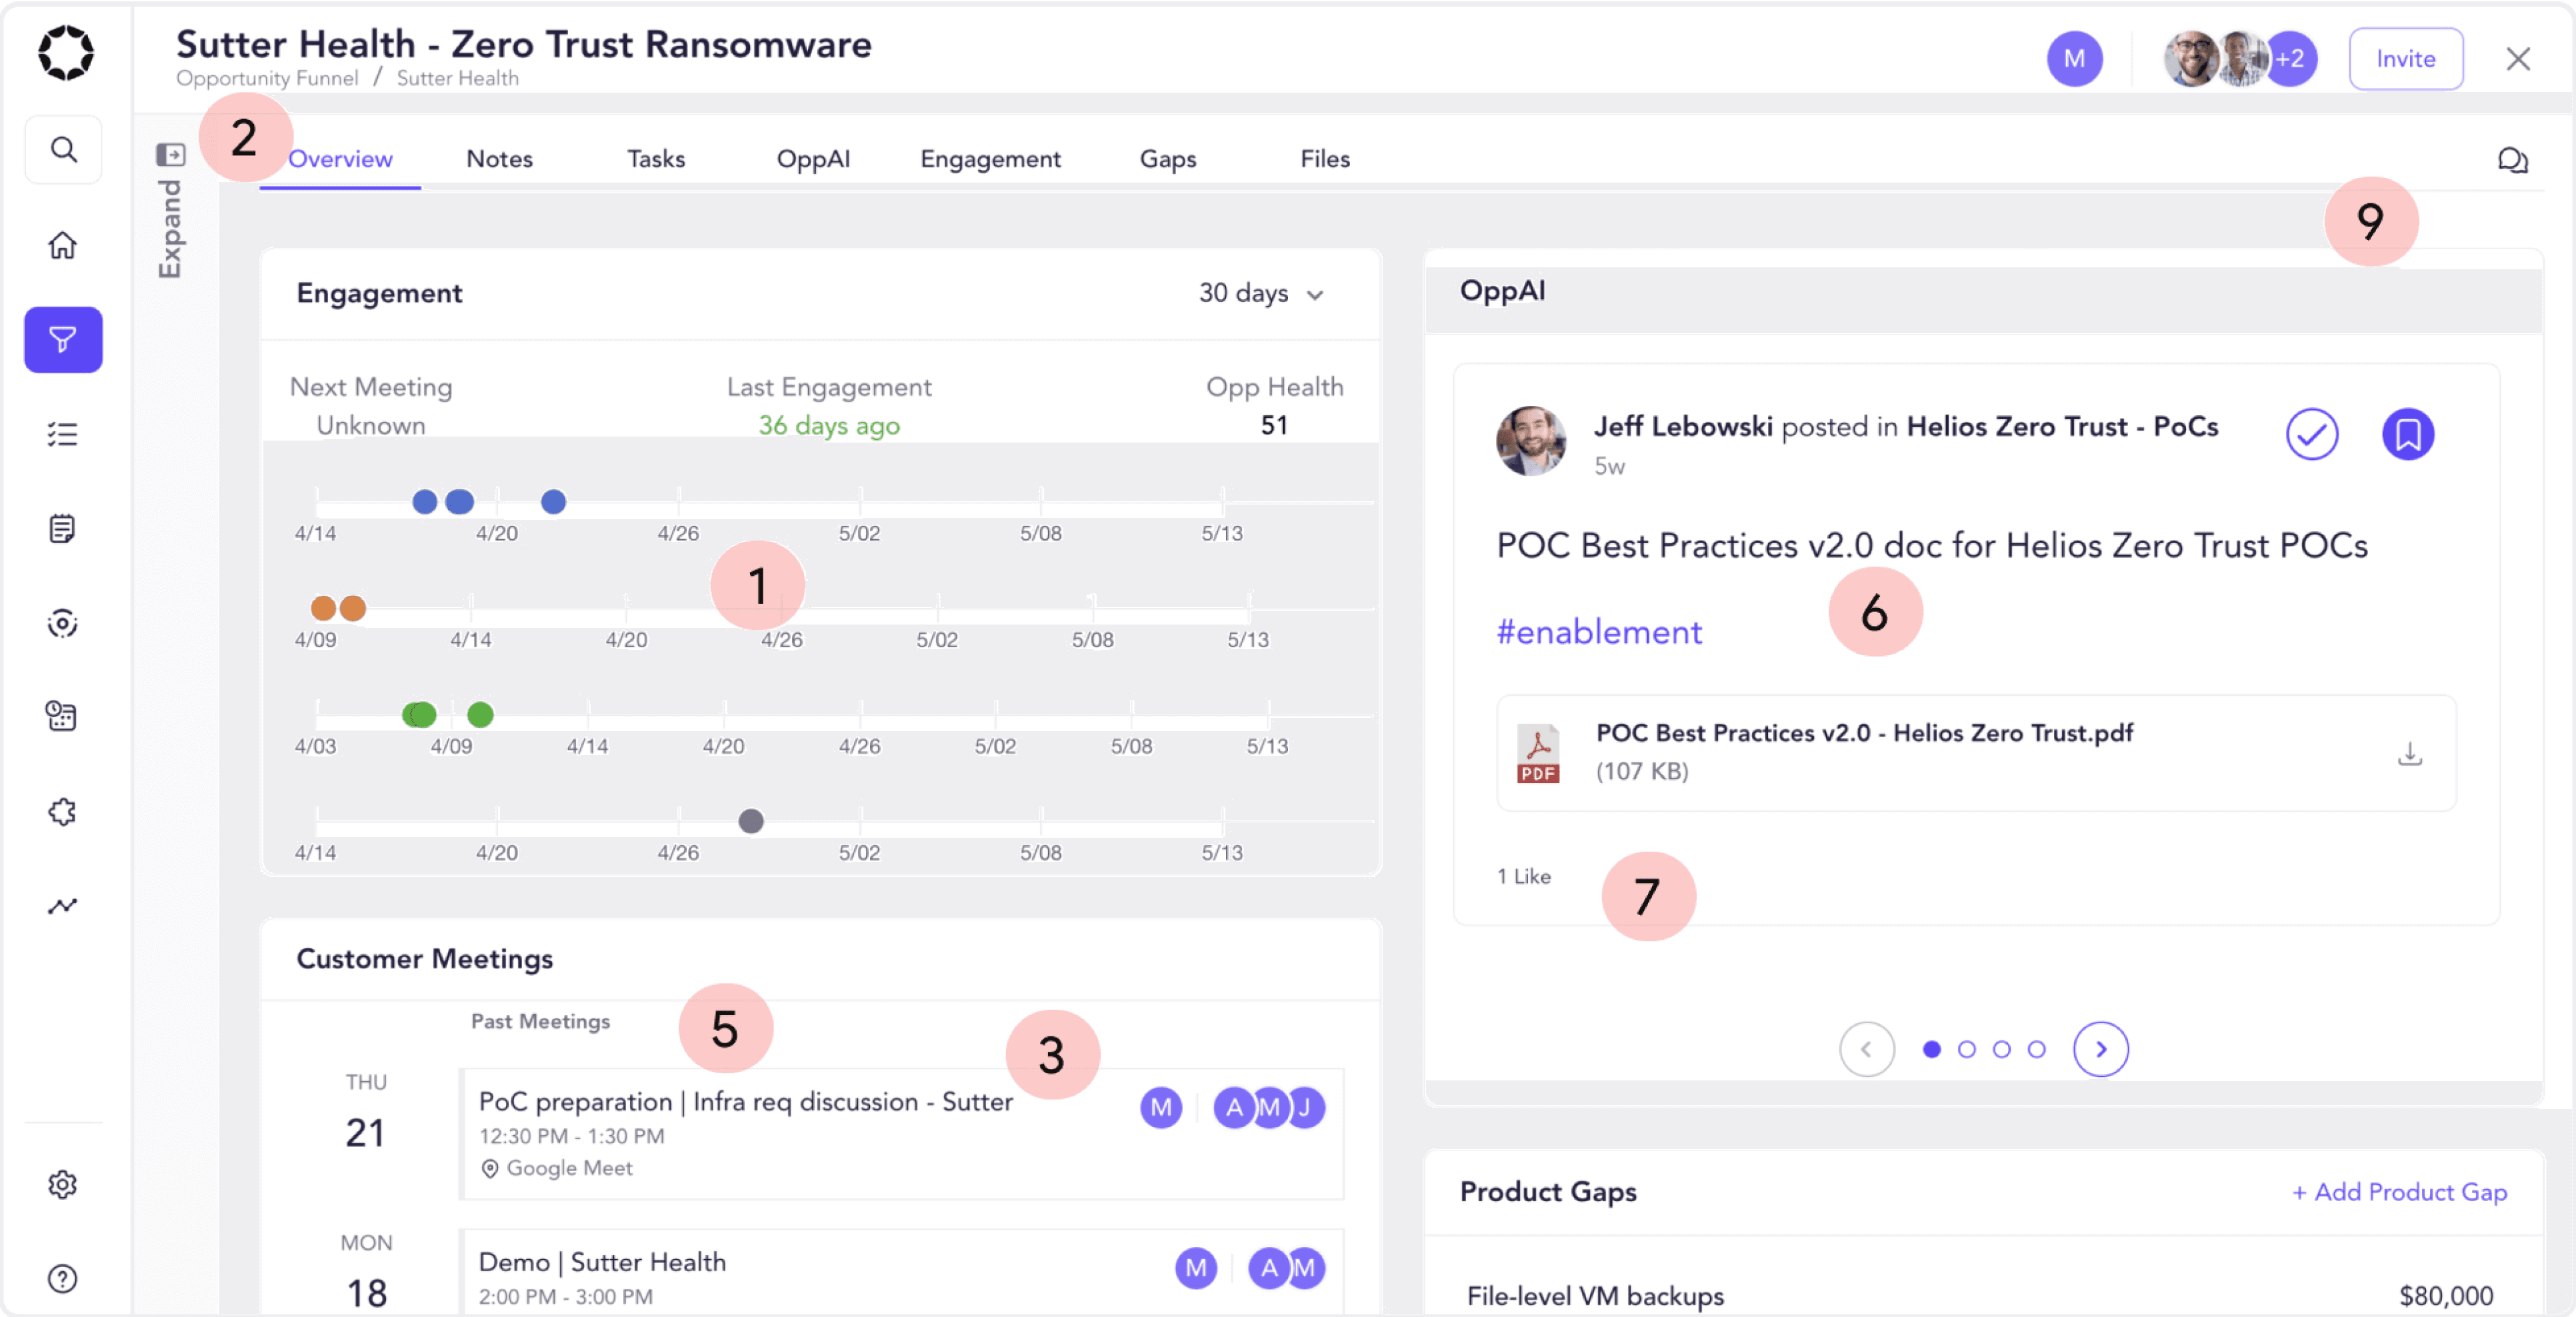Screen dimensions: 2576x1317
Task: Click the search icon in the sidebar
Action: tap(63, 150)
